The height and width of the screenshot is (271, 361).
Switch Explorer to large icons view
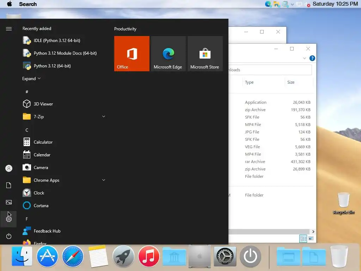tap(311, 239)
